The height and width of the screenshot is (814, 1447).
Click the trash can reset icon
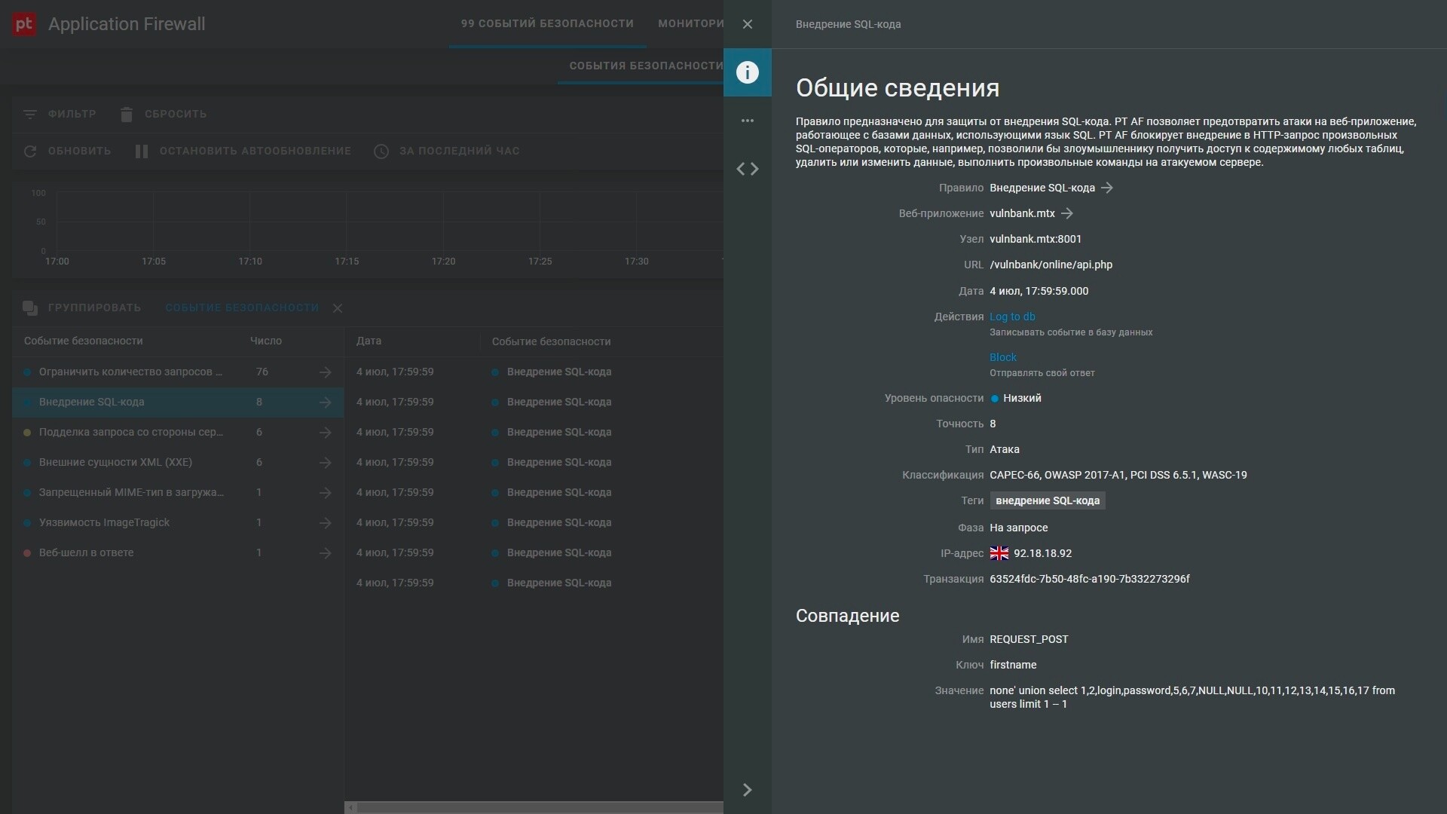(x=126, y=115)
